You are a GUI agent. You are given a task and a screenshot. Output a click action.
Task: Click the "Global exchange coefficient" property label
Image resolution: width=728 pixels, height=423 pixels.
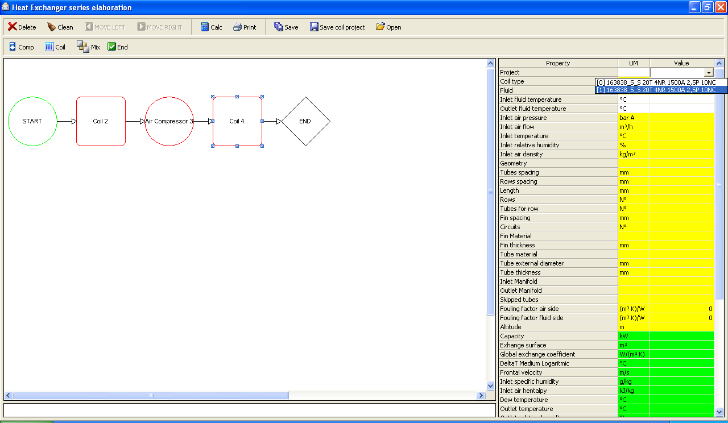537,354
